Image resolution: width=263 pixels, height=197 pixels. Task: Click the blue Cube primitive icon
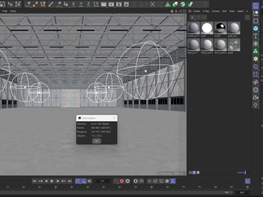256,28
